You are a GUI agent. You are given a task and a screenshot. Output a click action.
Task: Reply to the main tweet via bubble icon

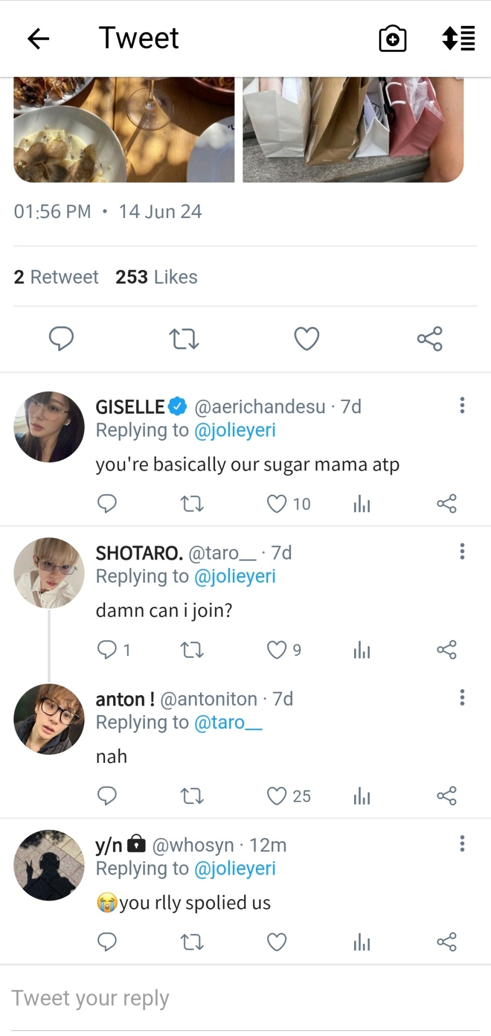tap(61, 339)
